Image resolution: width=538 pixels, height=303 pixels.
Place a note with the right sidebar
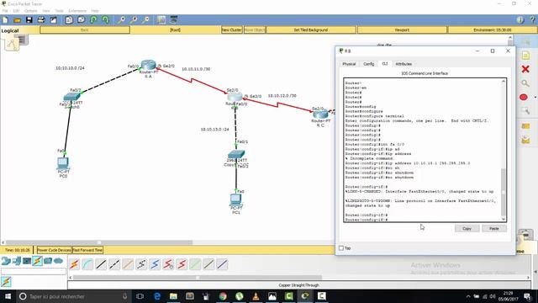click(x=525, y=56)
